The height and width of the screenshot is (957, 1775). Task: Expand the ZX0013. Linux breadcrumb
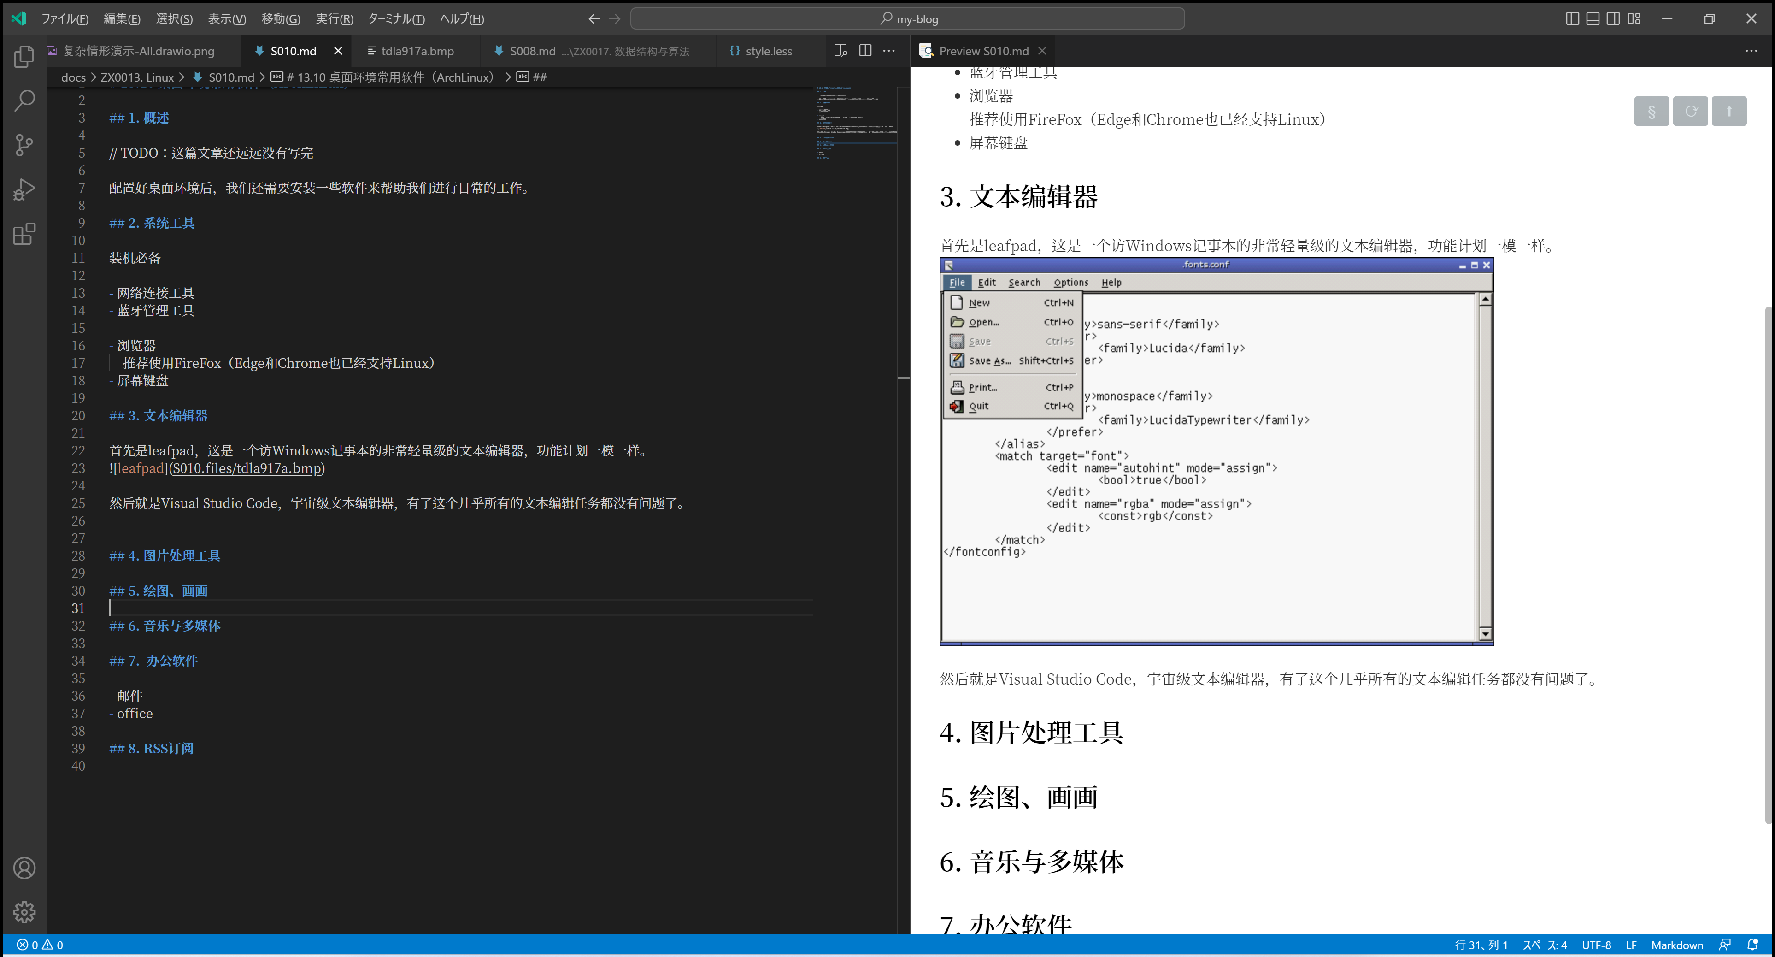136,77
